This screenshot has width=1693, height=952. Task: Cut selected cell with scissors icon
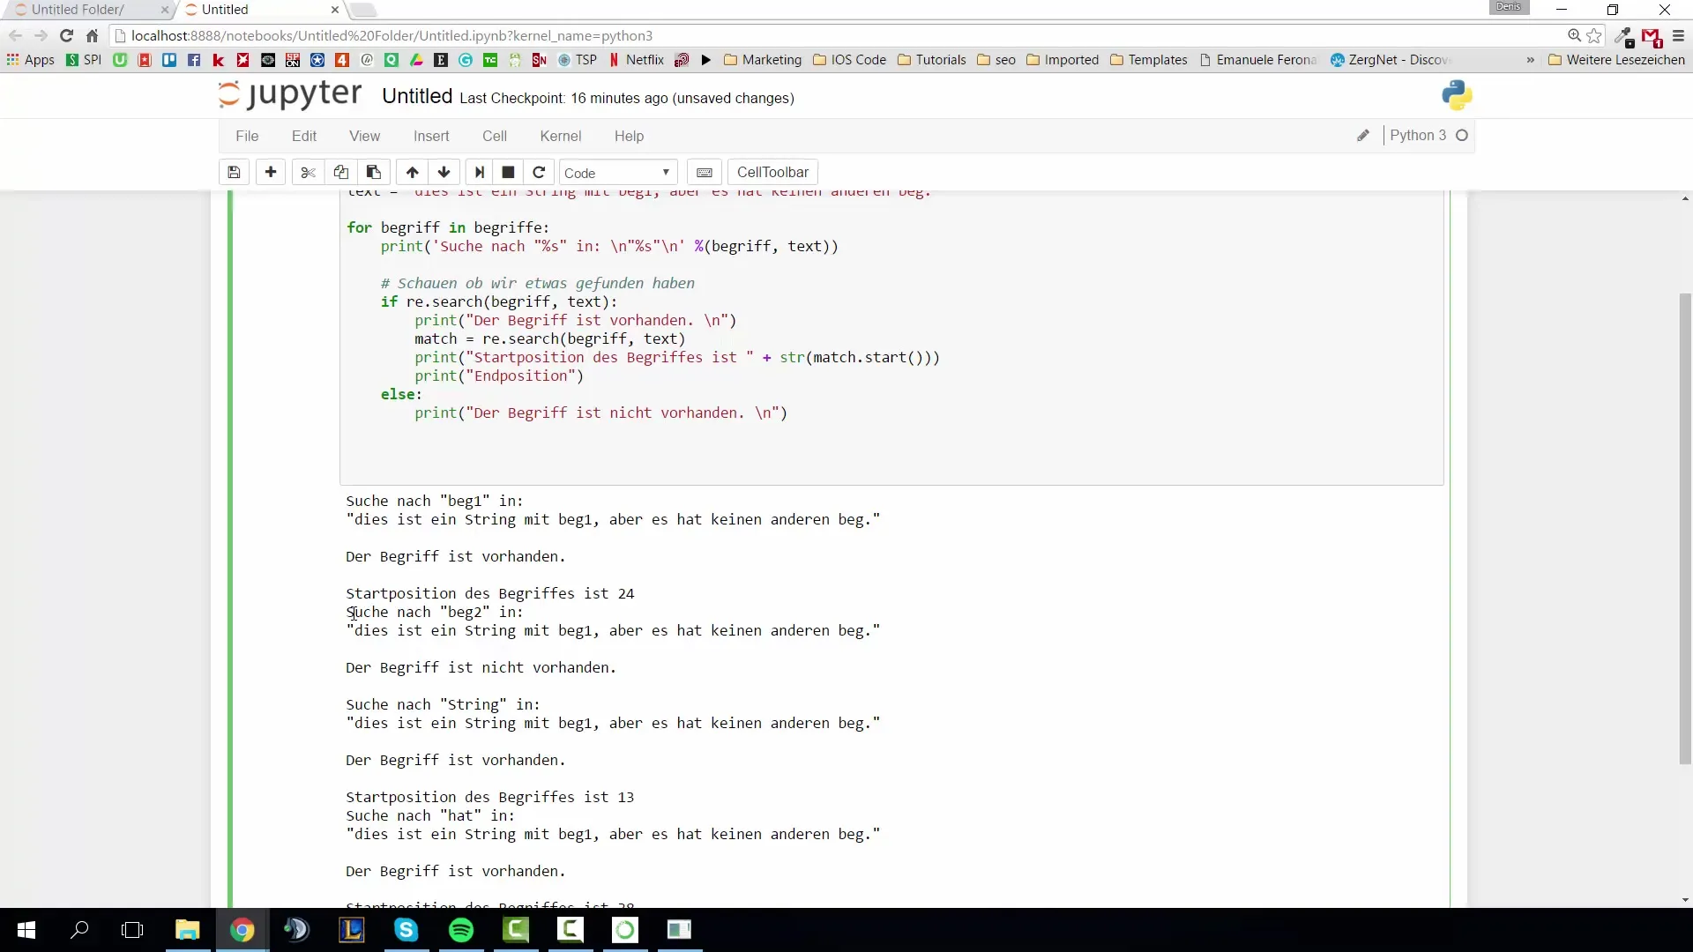coord(308,173)
